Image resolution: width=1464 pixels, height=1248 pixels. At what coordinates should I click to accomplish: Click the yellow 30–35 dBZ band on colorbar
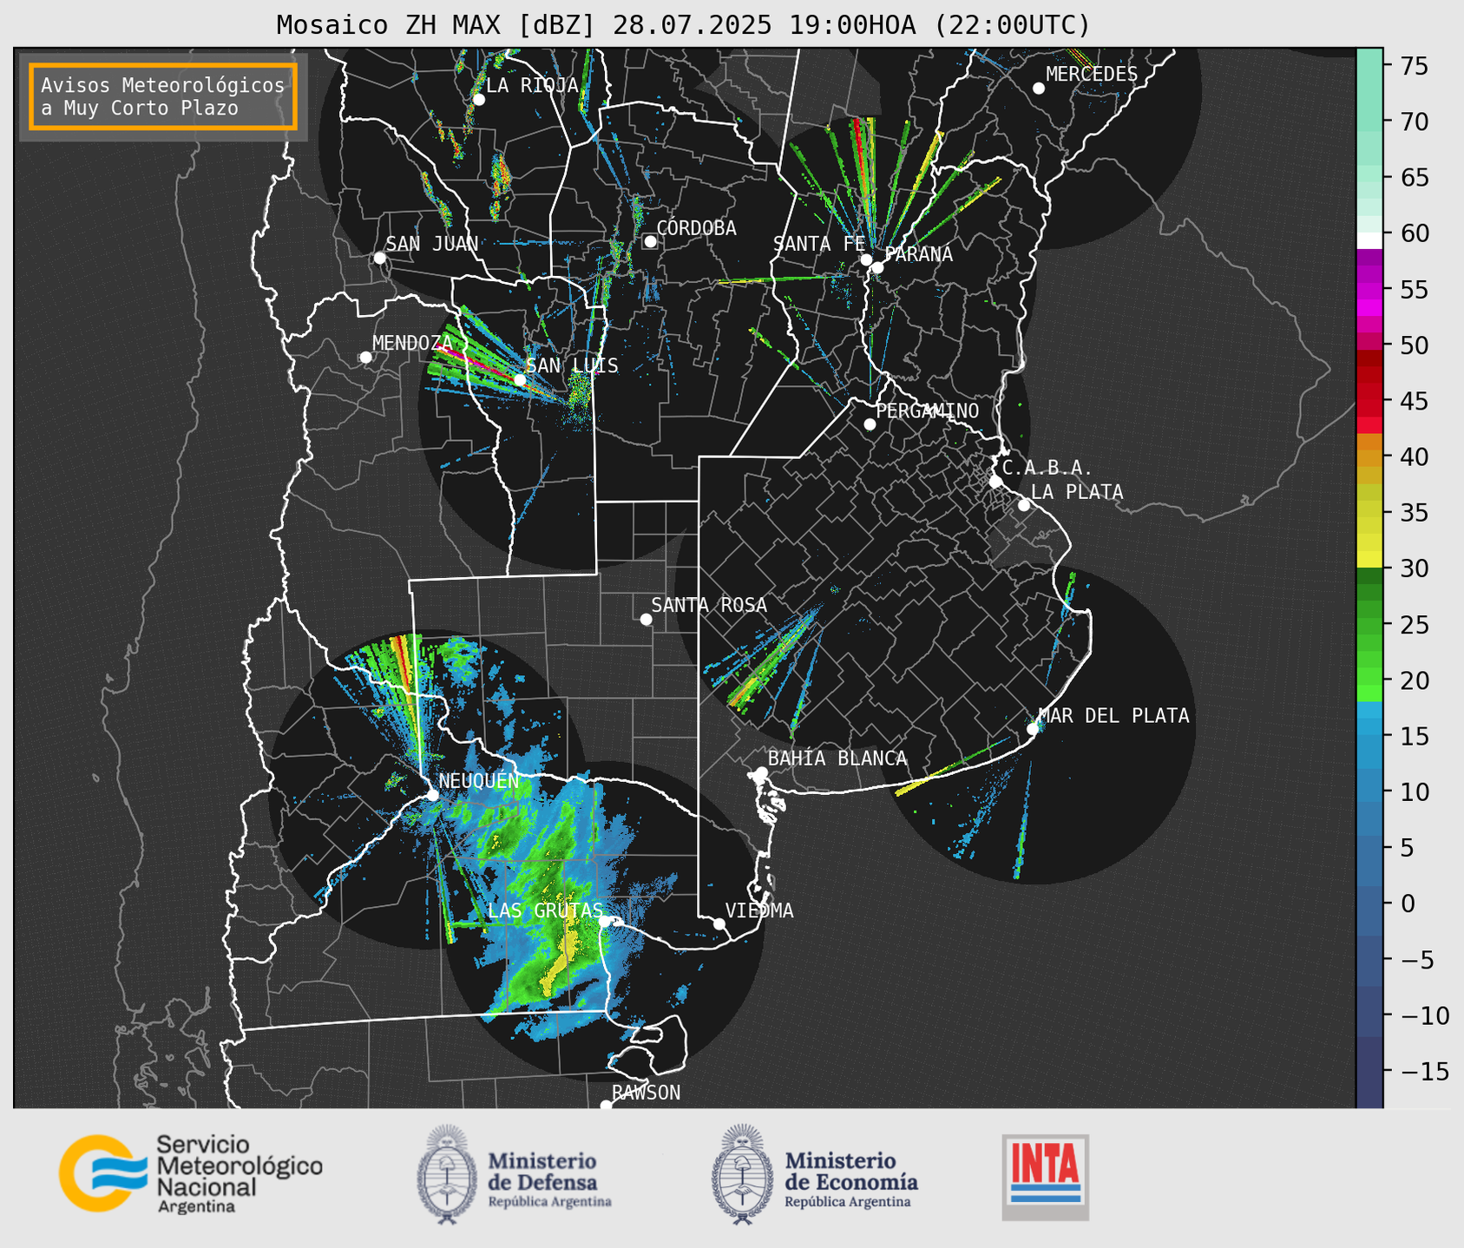[x=1369, y=540]
